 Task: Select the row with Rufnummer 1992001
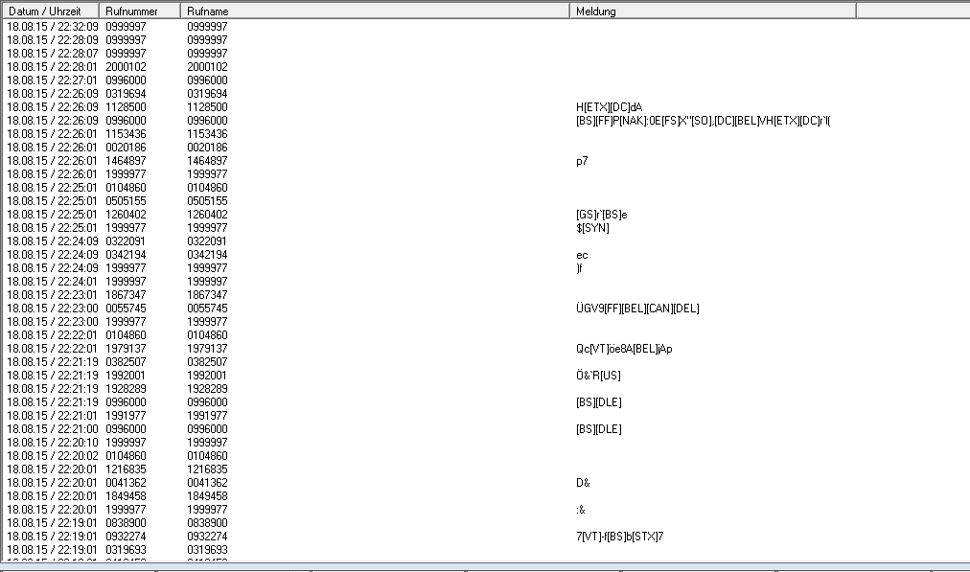pyautogui.click(x=126, y=376)
